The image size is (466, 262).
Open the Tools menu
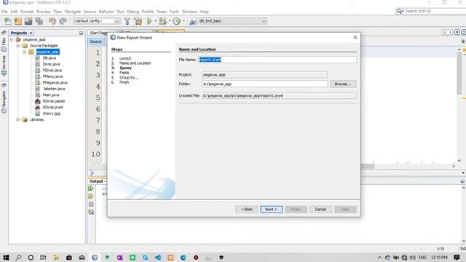click(174, 12)
